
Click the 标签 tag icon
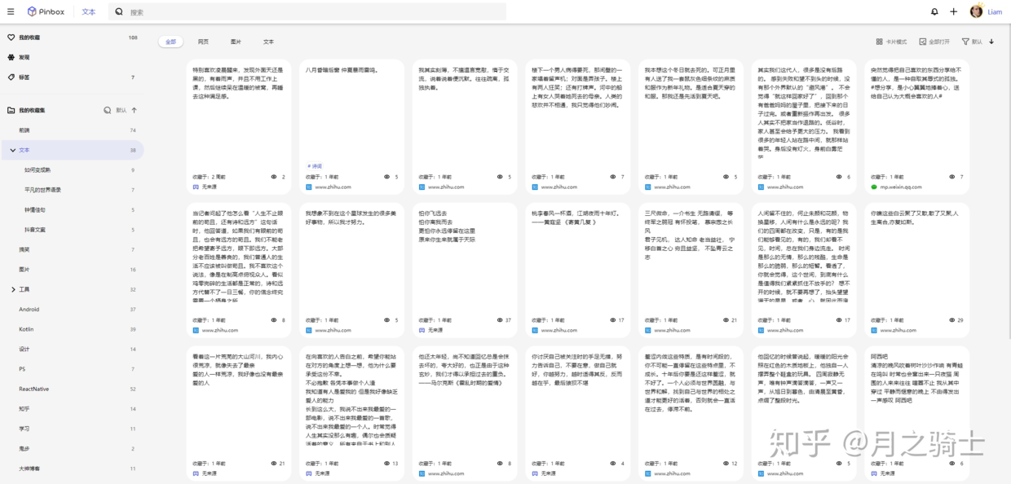11,77
